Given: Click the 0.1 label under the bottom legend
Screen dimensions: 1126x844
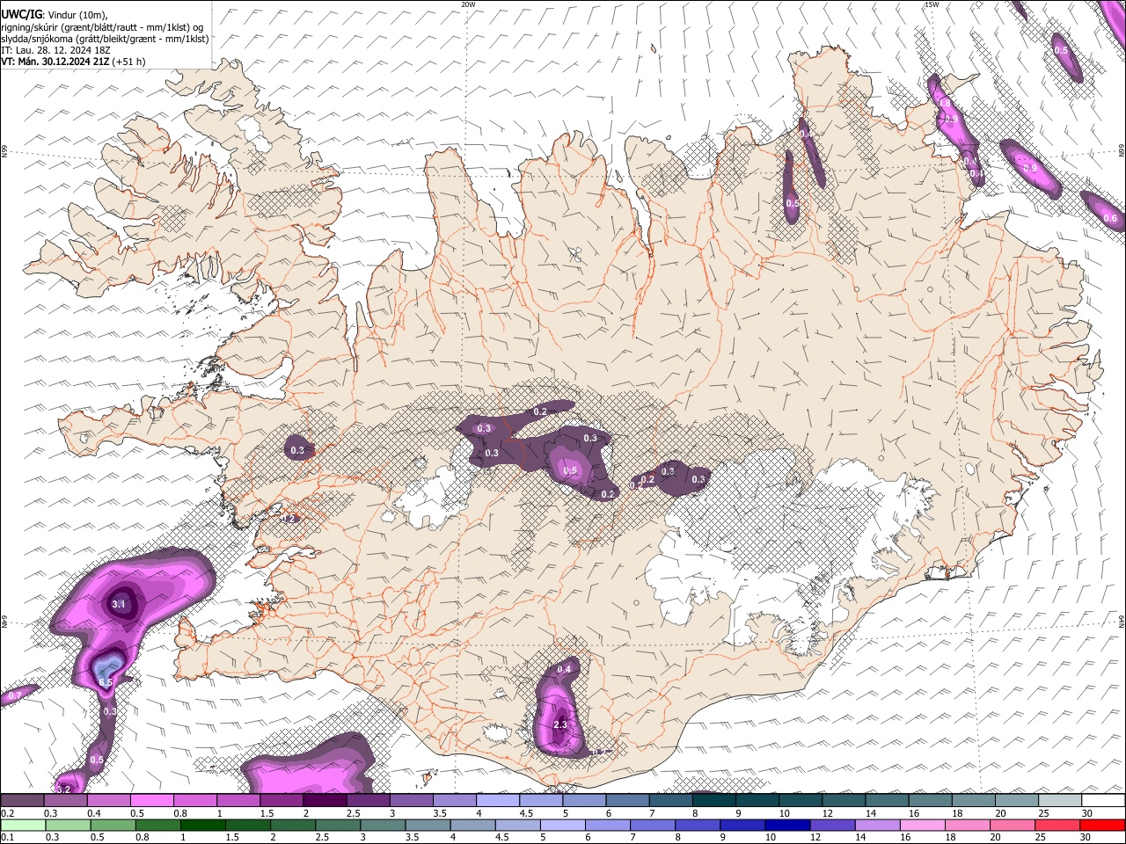Looking at the screenshot, I should [x=7, y=838].
